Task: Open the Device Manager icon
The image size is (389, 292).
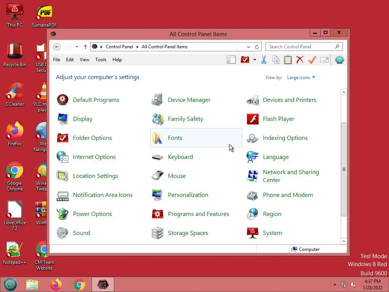Action: coord(158,100)
